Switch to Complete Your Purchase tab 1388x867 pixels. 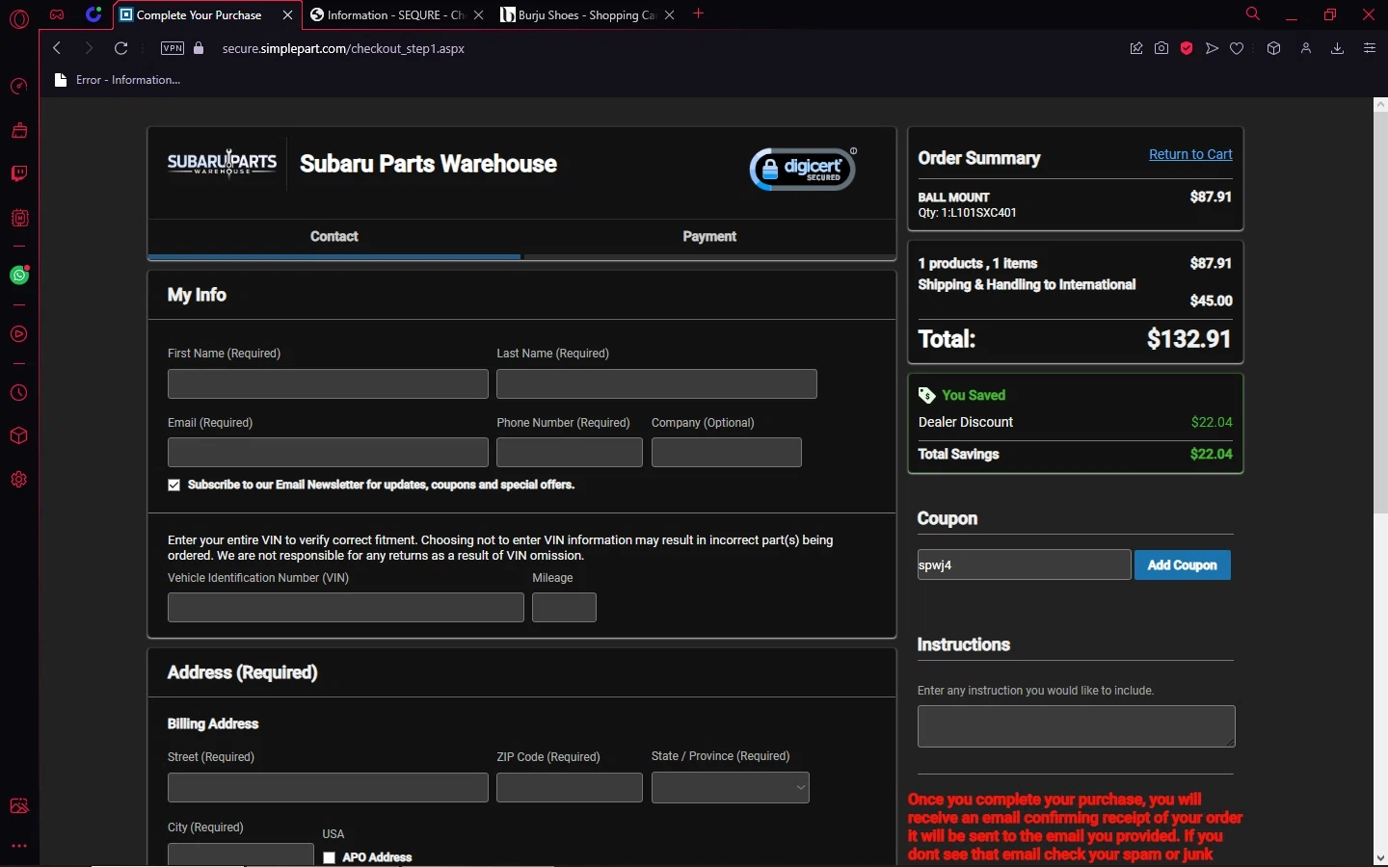tap(205, 14)
